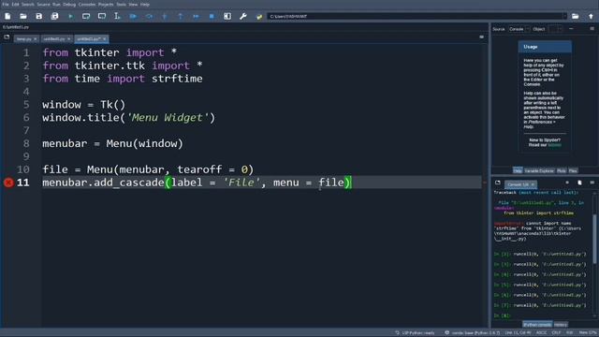Change to parent directory arrow icon
Image resolution: width=599 pixels, height=337 pixels.
point(591,17)
